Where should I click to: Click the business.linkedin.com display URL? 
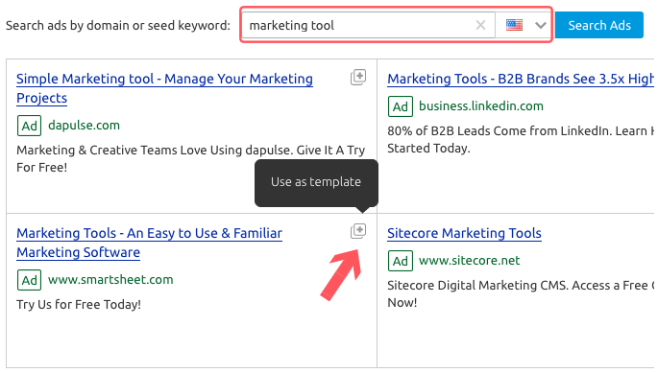coord(481,105)
